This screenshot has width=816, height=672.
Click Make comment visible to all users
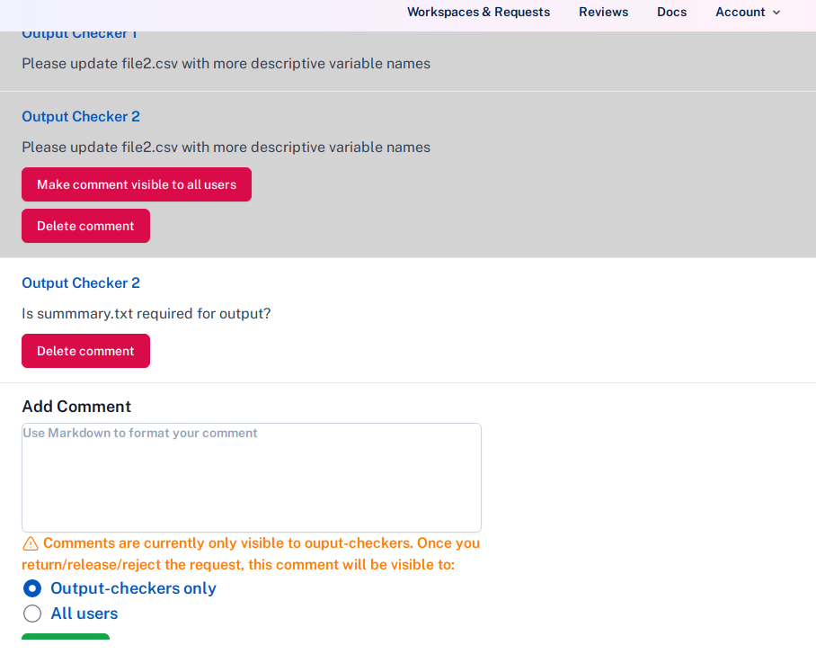coord(136,184)
